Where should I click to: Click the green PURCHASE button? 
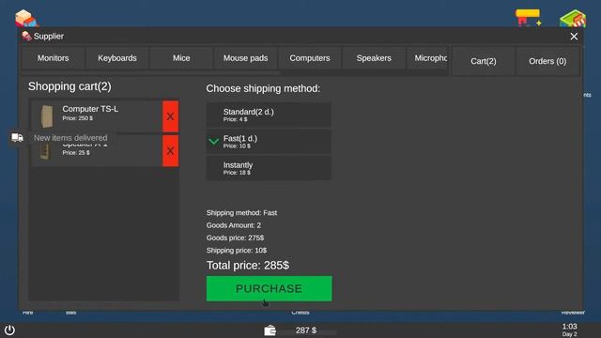[x=270, y=288]
